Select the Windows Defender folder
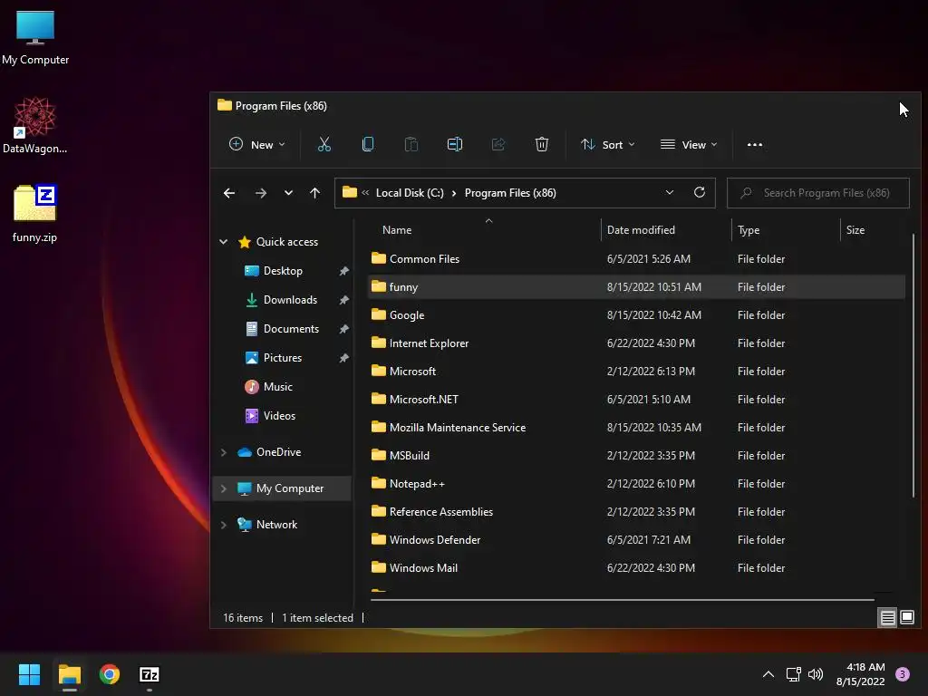Screen dimensions: 928x696 pyautogui.click(x=636, y=540)
